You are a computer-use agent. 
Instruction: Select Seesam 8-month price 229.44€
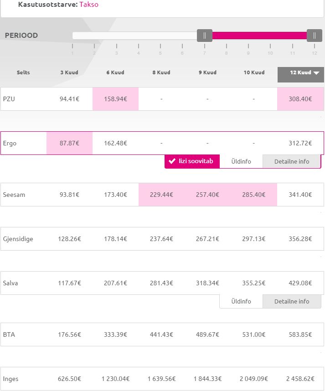[x=161, y=195]
